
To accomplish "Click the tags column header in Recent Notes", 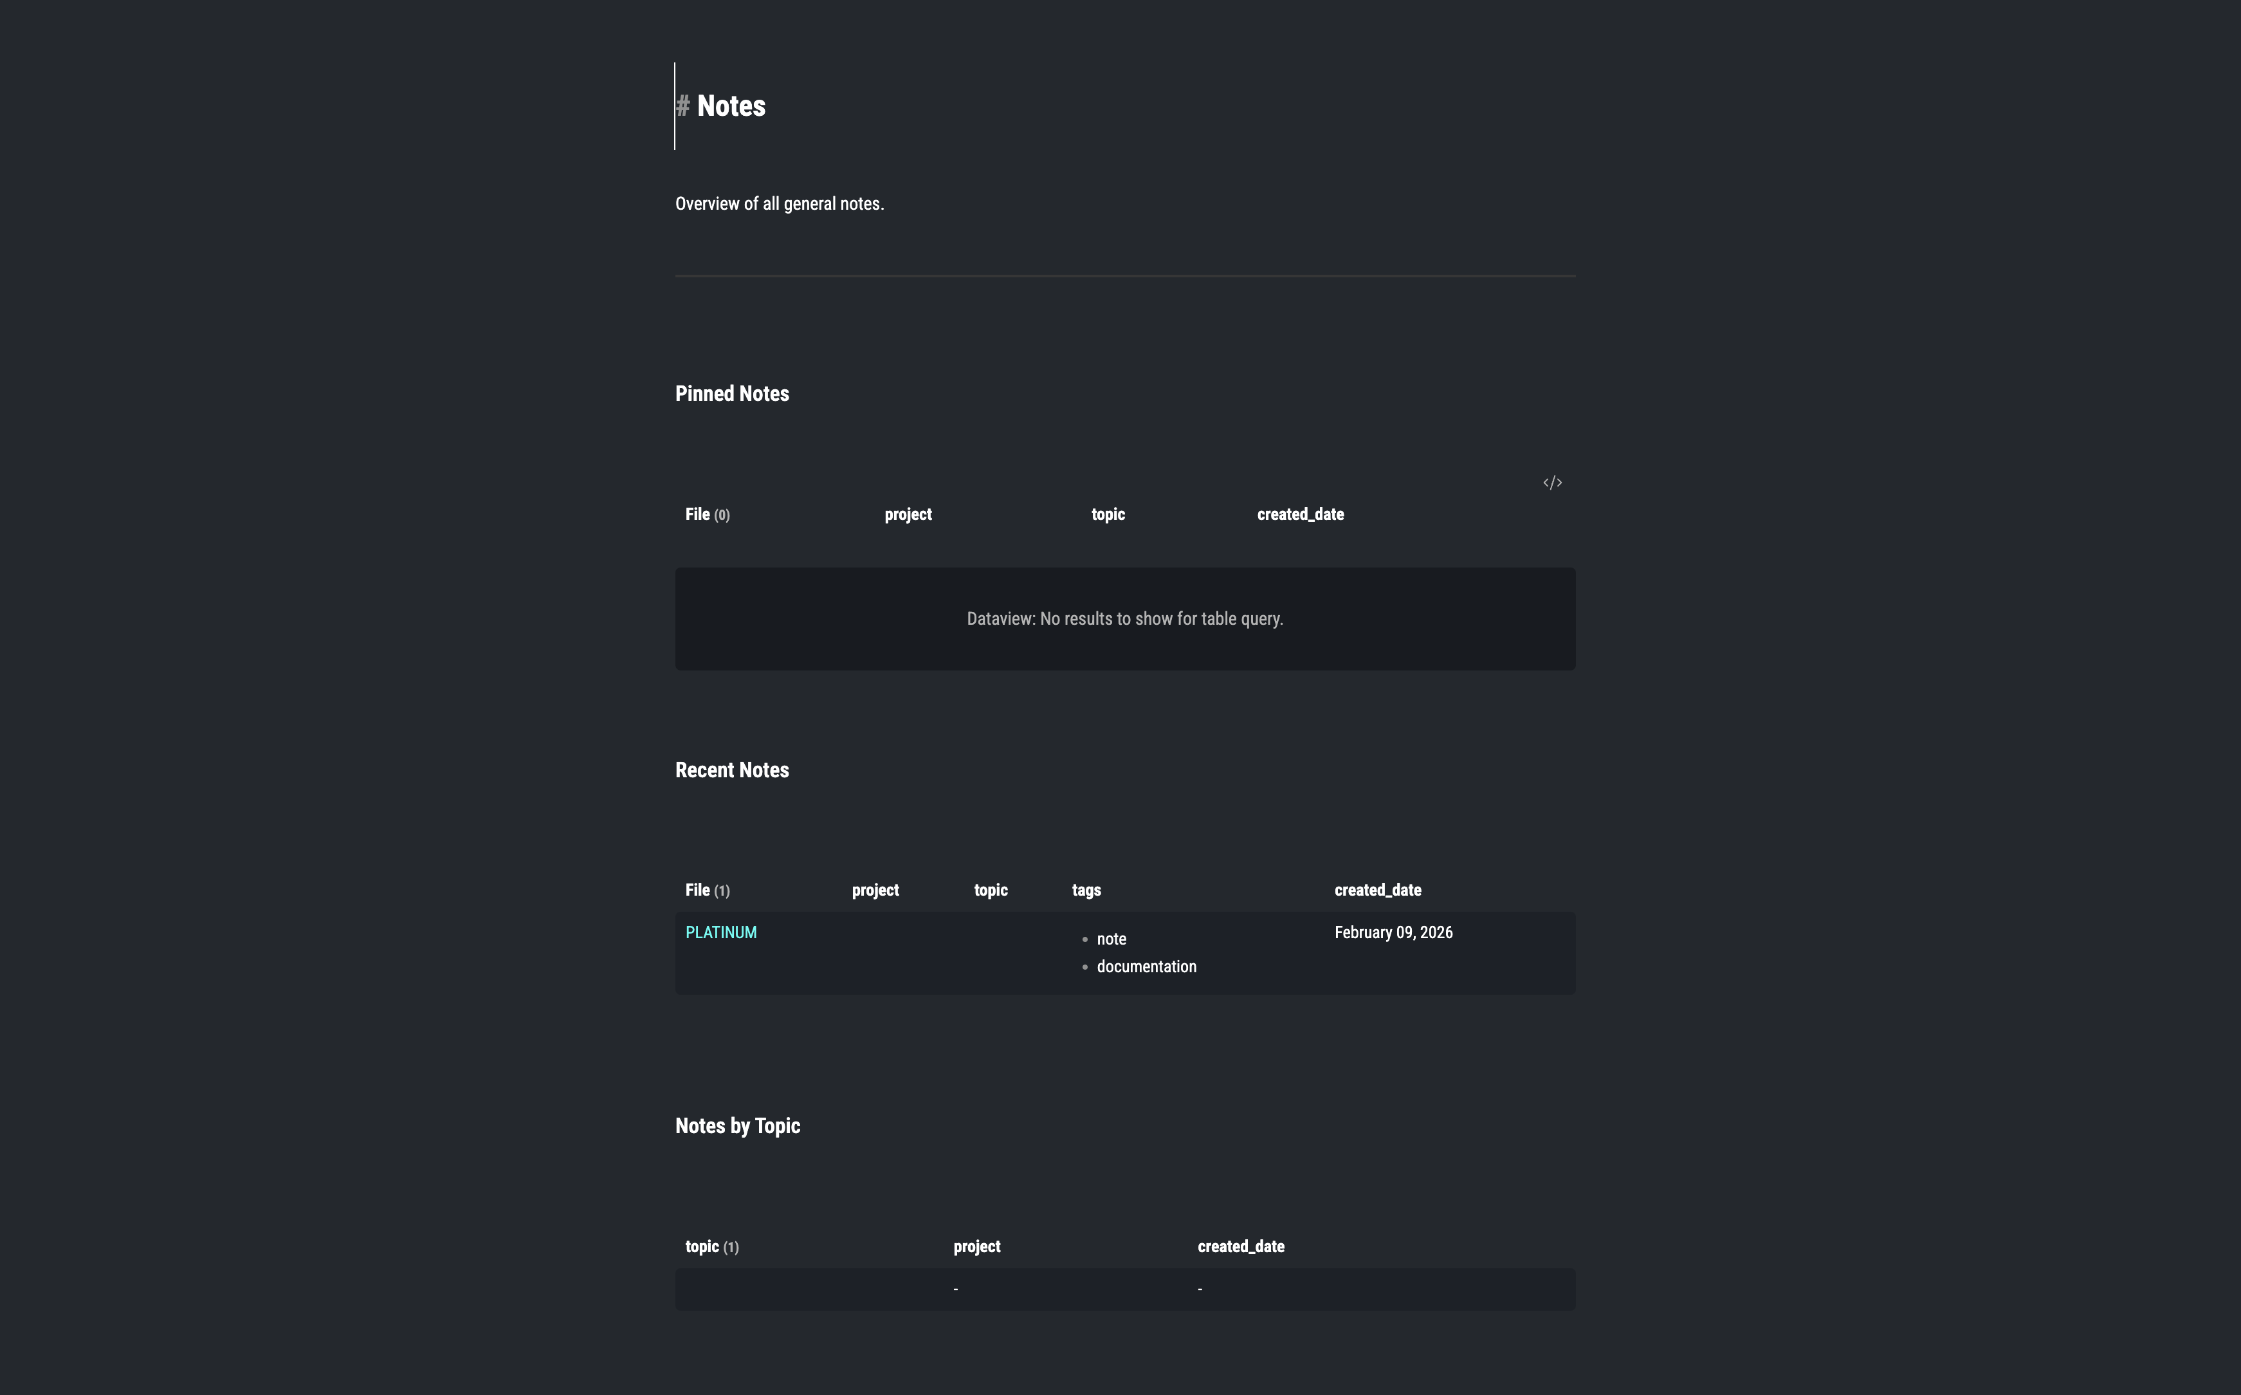I will pos(1086,889).
